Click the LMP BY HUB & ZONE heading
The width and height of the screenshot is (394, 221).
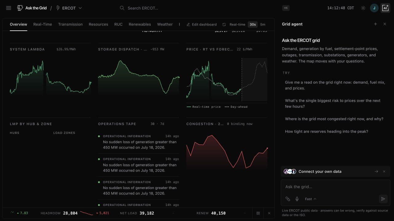(31, 124)
